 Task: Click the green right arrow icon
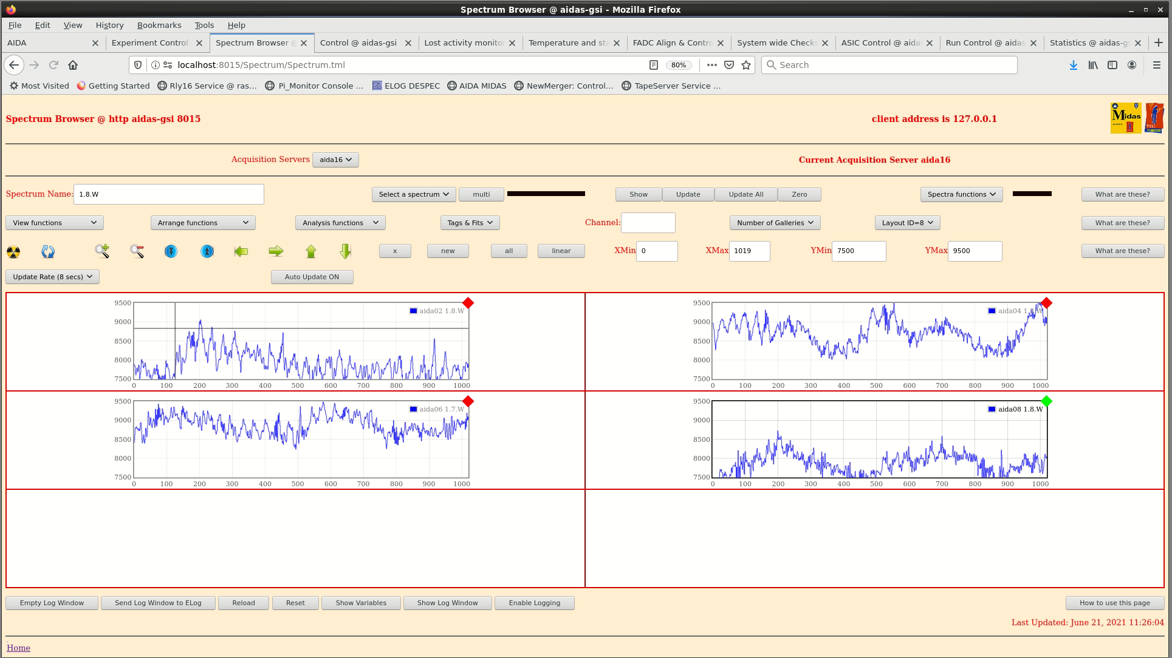276,251
